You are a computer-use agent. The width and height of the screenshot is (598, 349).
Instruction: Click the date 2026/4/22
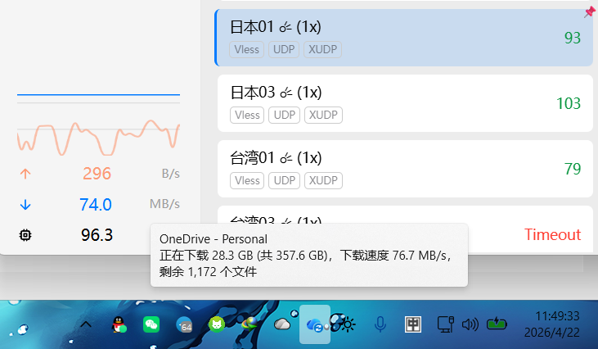pos(552,333)
